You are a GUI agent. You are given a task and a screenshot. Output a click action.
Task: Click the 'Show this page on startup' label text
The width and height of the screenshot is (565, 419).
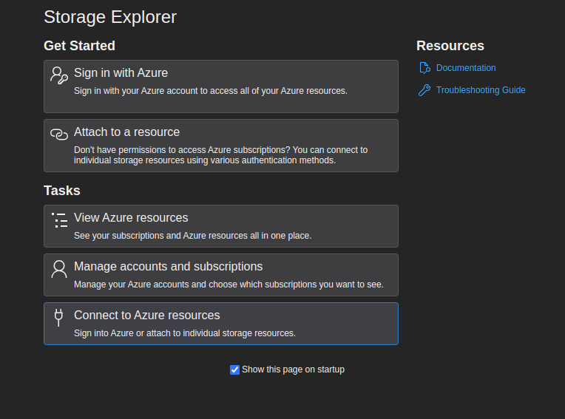pyautogui.click(x=293, y=369)
